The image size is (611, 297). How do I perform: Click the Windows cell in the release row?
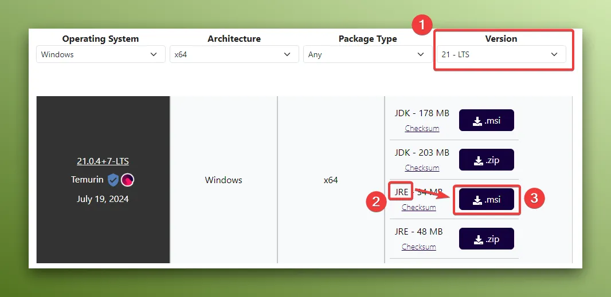click(224, 180)
